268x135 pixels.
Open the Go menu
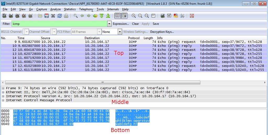pyautogui.click(x=31, y=9)
